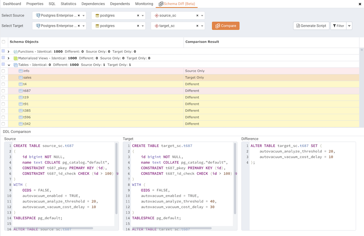Click the Compare button
Viewport: 364px width, 236px height.
pos(226,26)
